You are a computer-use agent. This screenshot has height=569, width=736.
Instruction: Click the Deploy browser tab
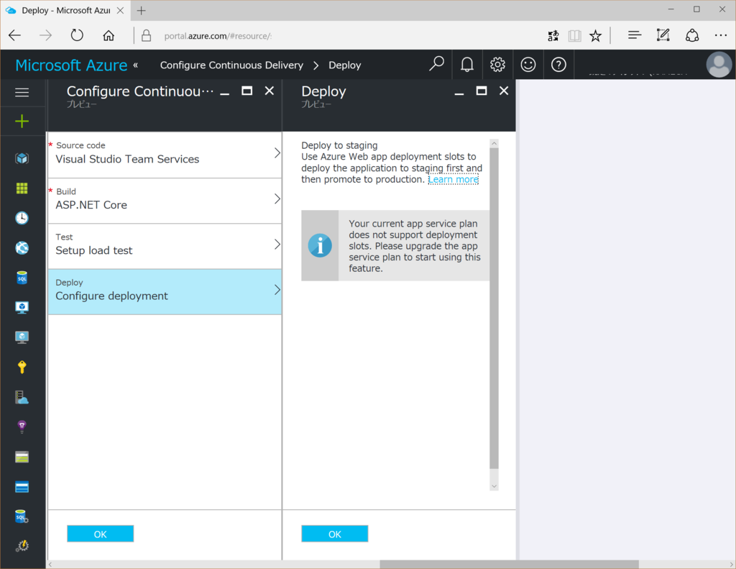[x=65, y=10]
